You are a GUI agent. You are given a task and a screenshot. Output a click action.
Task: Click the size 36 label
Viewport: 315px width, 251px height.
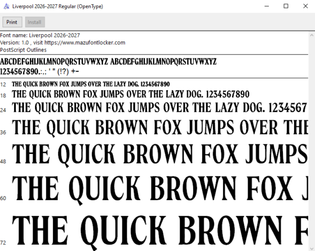coord(3,132)
